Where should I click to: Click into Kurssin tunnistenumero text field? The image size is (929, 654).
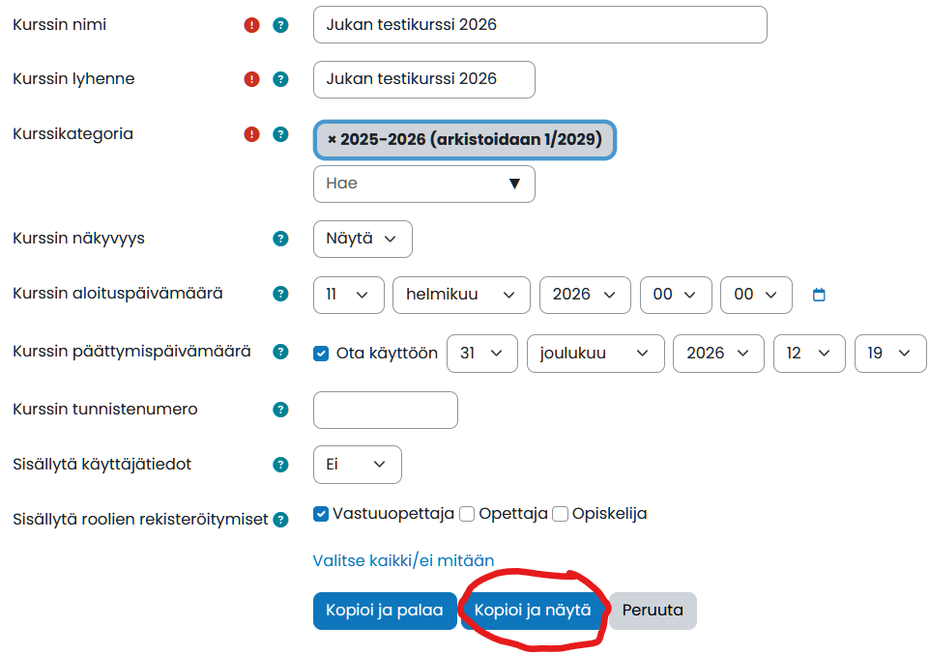(x=385, y=410)
